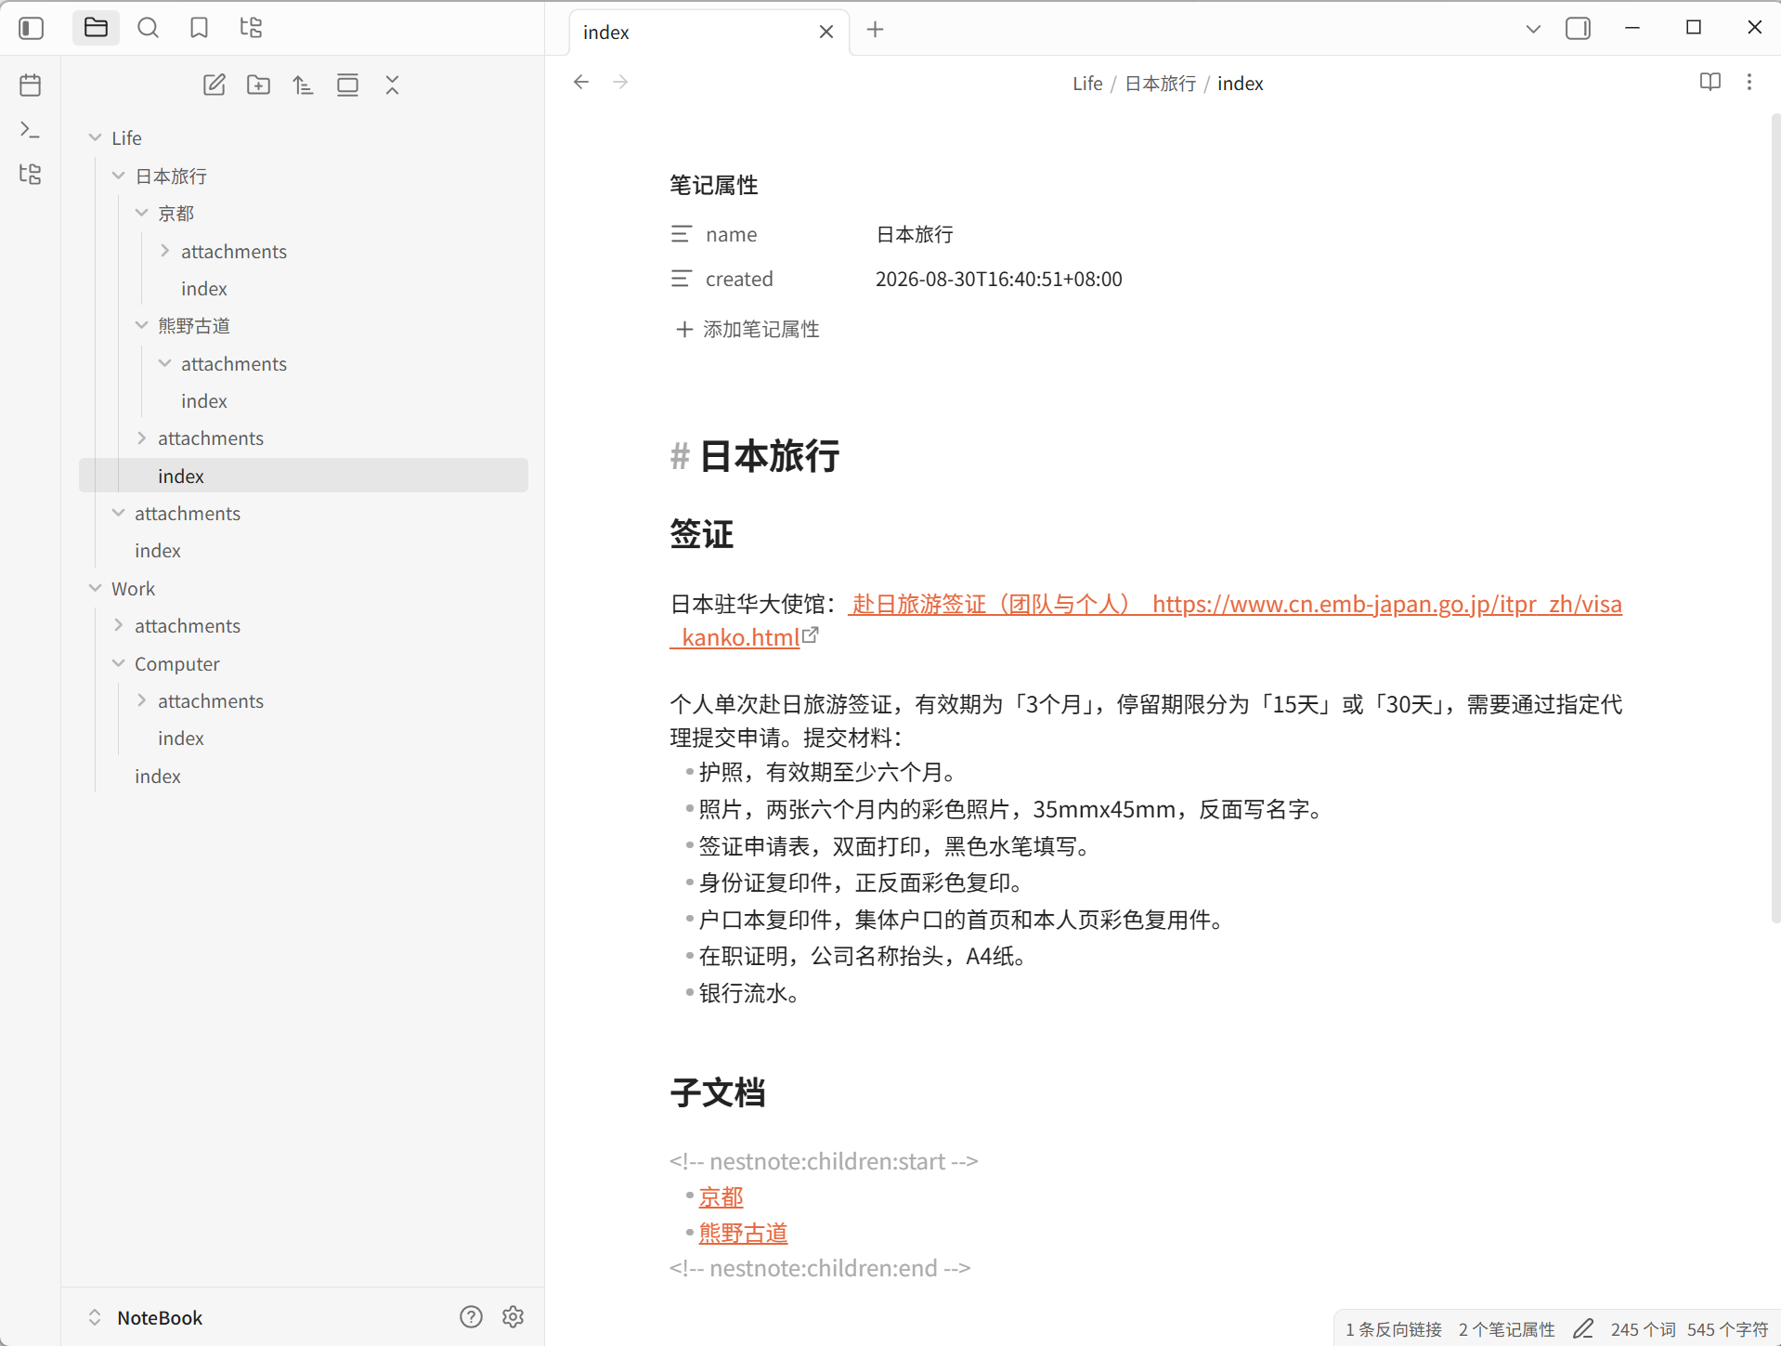Collapse all folders in explorer

(x=393, y=85)
